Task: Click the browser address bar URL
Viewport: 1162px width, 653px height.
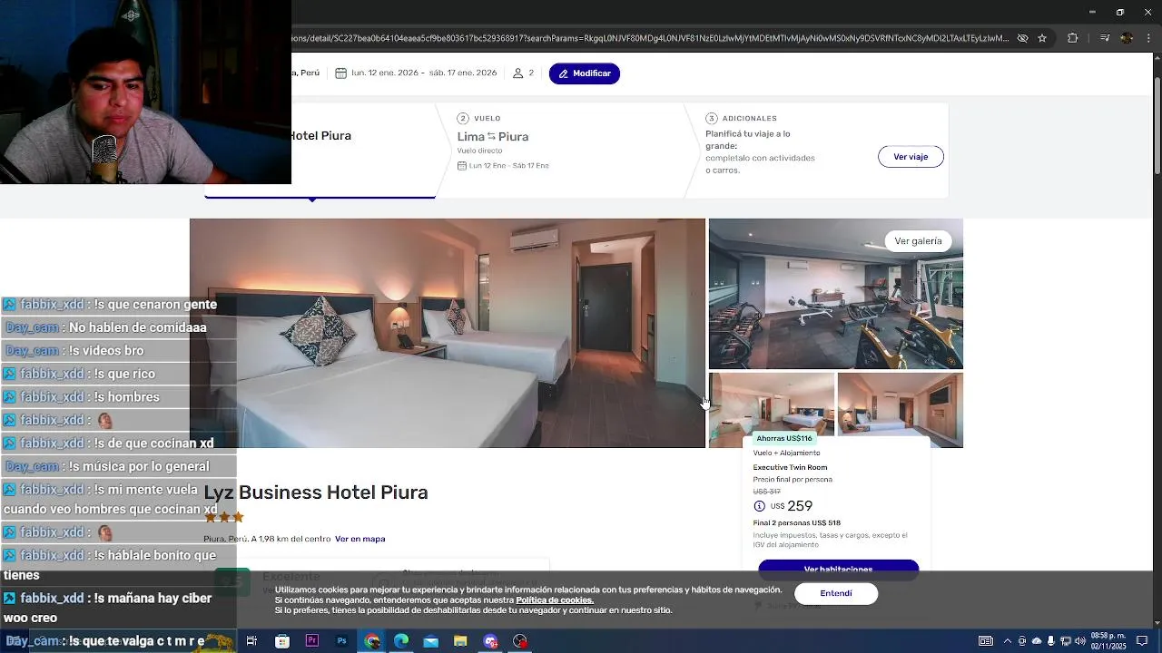Action: point(649,38)
